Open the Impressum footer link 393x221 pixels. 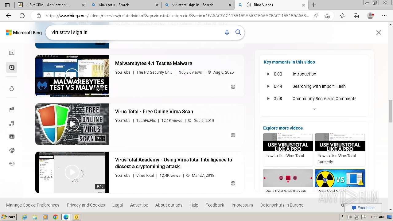coord(242,205)
